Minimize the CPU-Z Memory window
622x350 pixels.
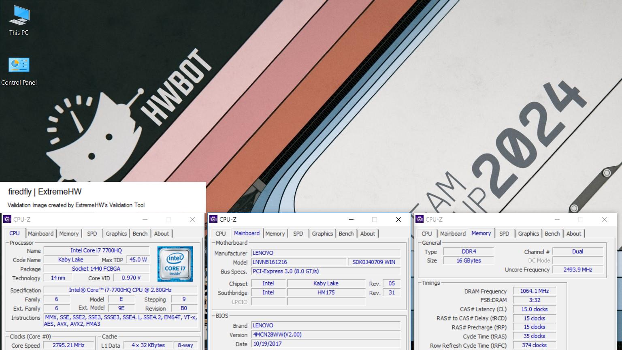557,220
